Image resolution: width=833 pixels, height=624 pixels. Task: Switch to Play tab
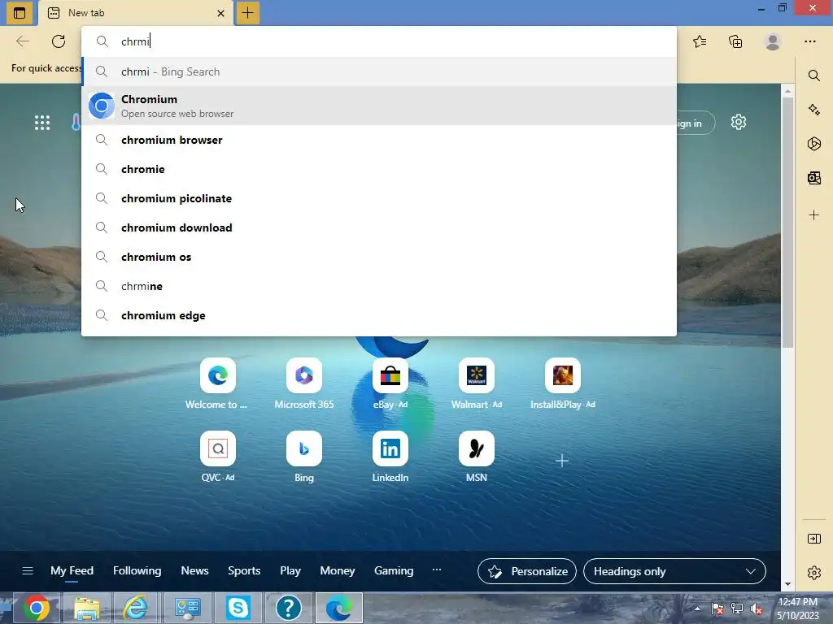(290, 571)
